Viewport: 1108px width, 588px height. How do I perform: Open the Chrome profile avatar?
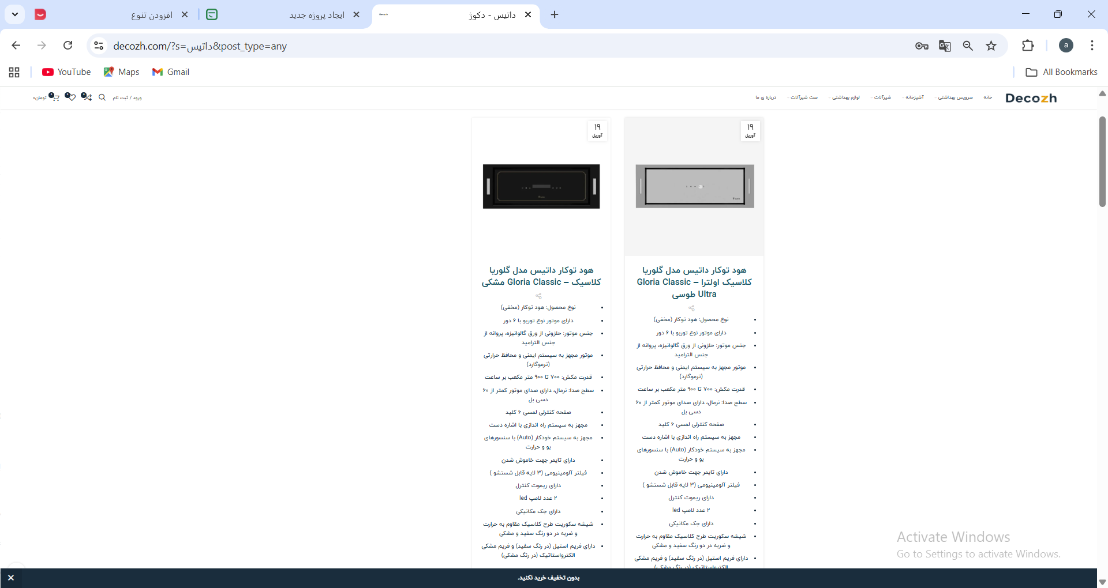tap(1066, 46)
